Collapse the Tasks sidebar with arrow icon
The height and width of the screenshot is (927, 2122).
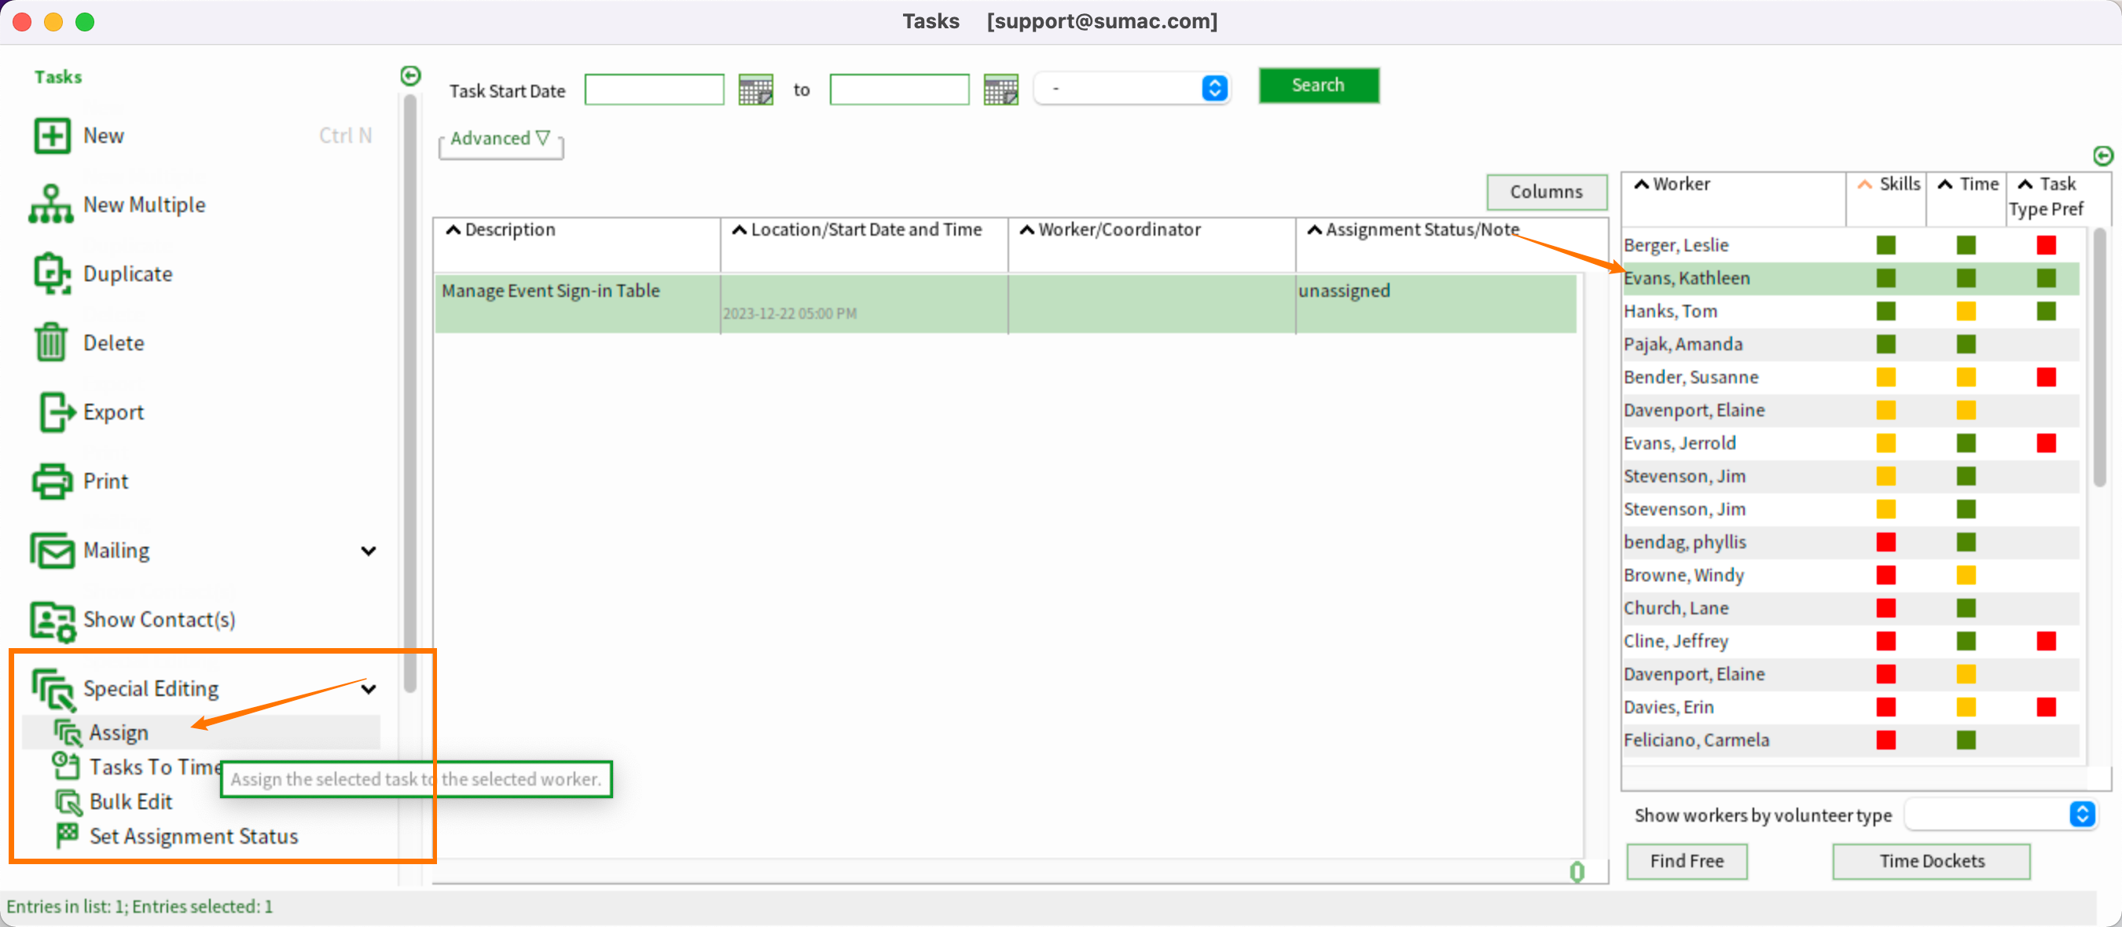[410, 75]
